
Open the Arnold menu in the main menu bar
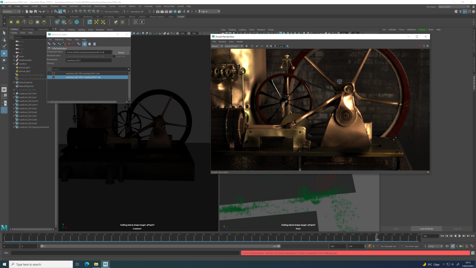(180, 6)
